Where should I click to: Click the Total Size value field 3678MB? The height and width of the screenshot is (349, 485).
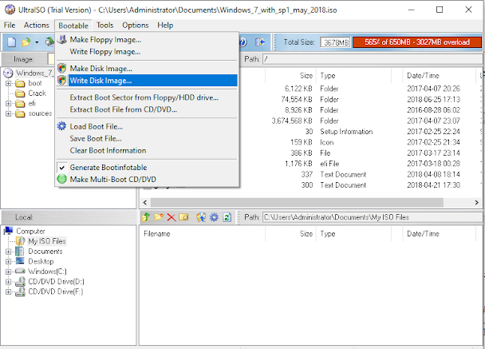point(335,42)
